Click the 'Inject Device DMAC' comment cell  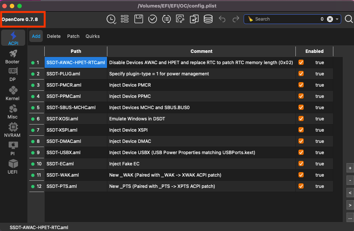click(x=201, y=141)
